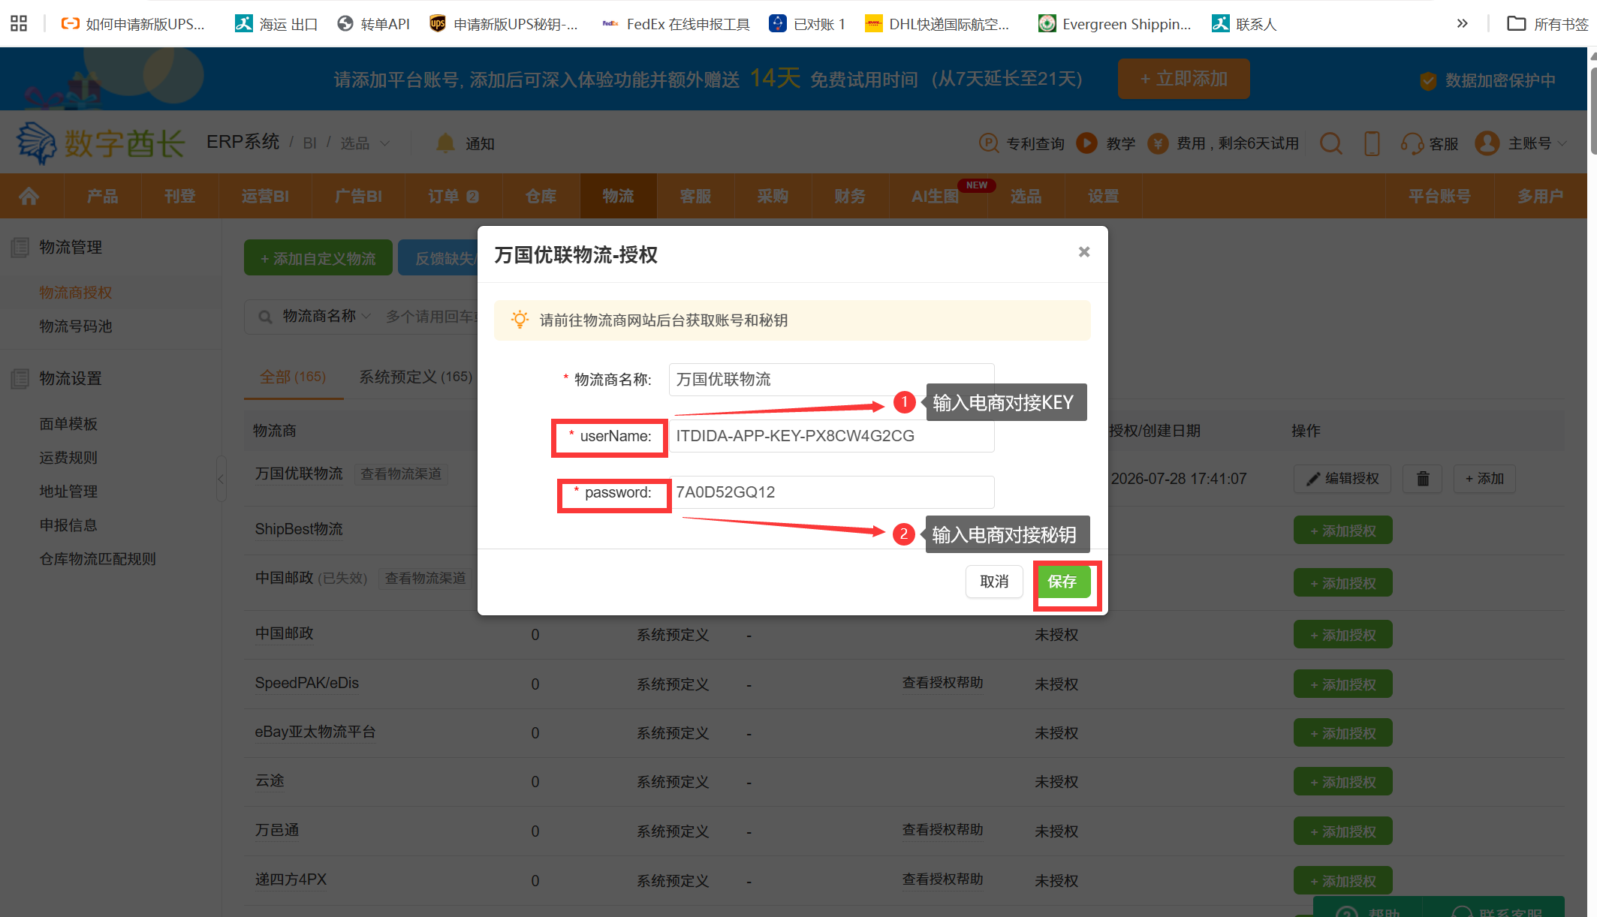Image resolution: width=1597 pixels, height=917 pixels.
Task: Click into the userName input field
Action: (831, 436)
